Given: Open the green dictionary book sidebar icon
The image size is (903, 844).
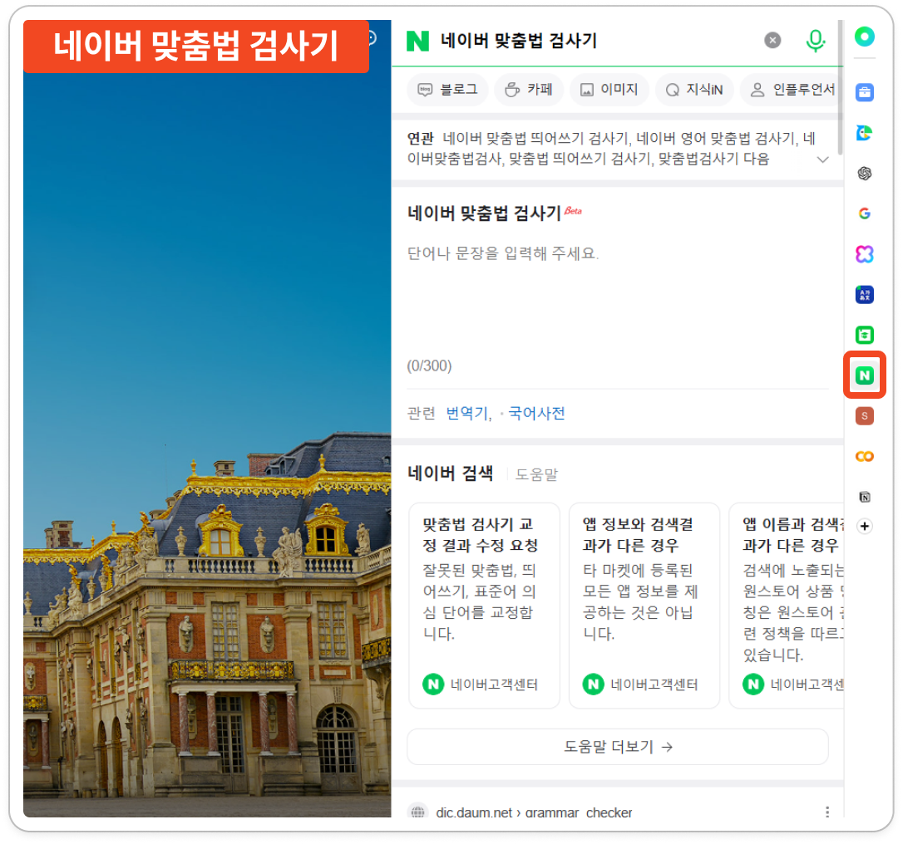Looking at the screenshot, I should click(864, 335).
